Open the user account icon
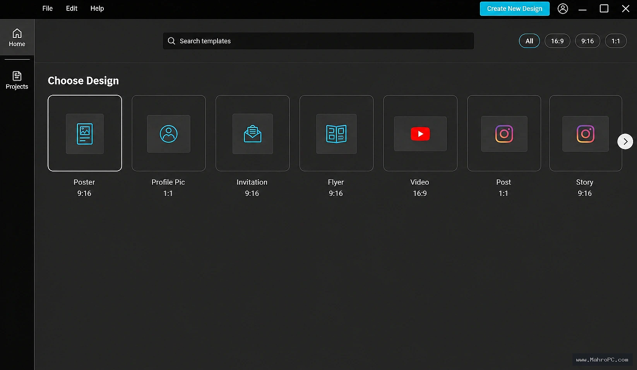Image resolution: width=637 pixels, height=370 pixels. pos(563,9)
